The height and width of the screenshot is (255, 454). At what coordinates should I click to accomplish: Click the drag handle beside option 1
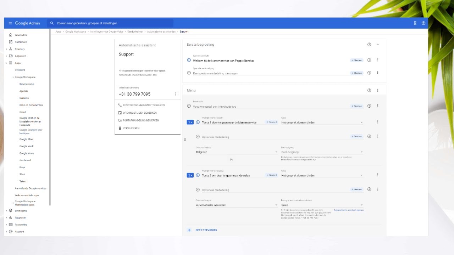(x=184, y=140)
